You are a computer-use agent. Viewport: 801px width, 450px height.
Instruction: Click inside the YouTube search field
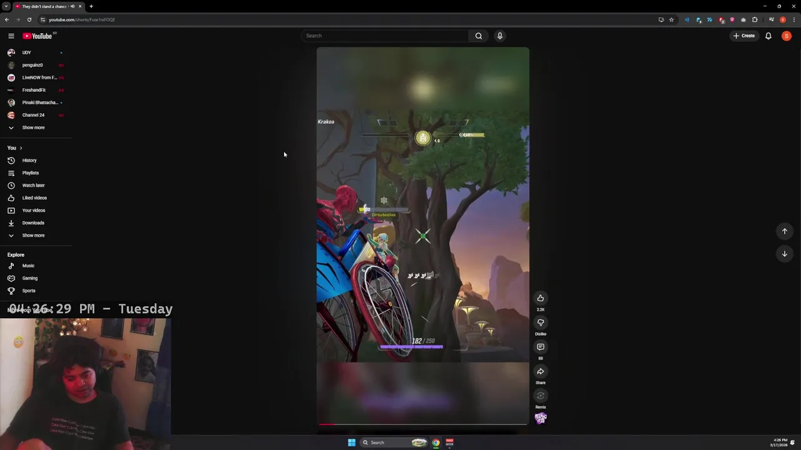click(385, 36)
